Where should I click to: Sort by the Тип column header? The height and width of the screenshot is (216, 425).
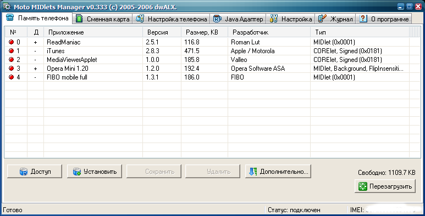click(x=360, y=32)
